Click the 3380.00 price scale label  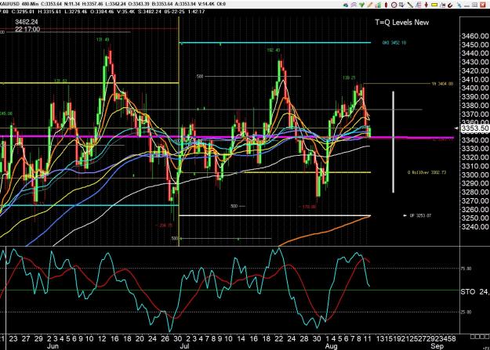(x=475, y=106)
